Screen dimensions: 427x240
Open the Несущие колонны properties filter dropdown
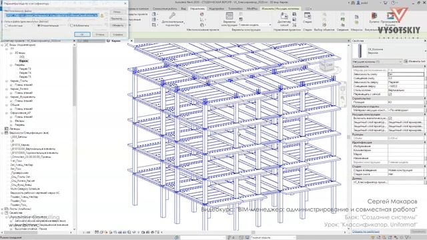click(x=377, y=62)
